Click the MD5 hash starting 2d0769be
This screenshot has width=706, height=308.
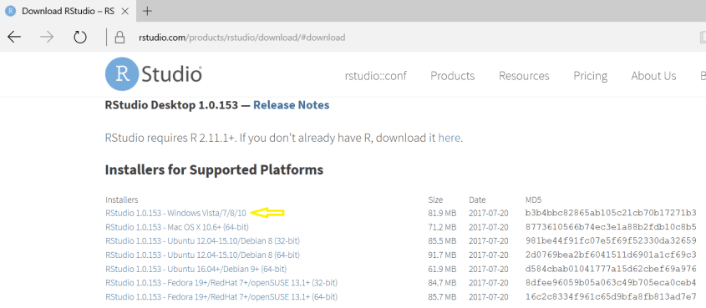click(612, 255)
